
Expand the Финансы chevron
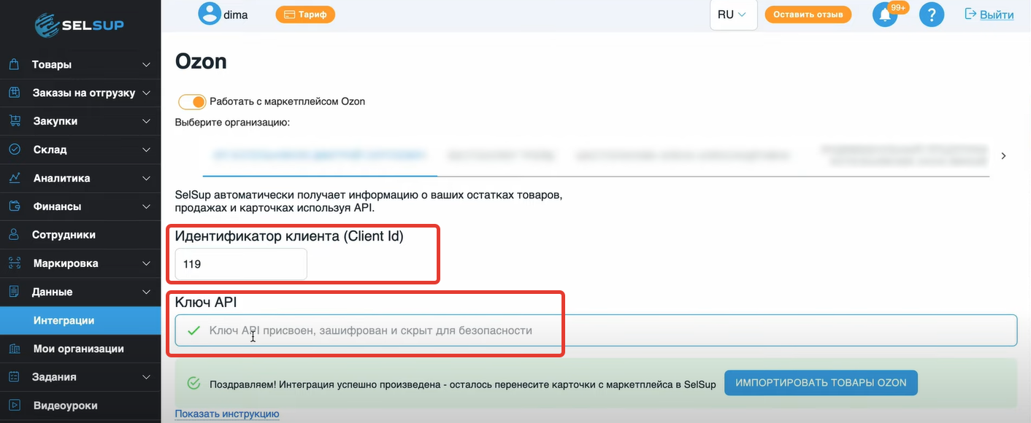click(147, 207)
